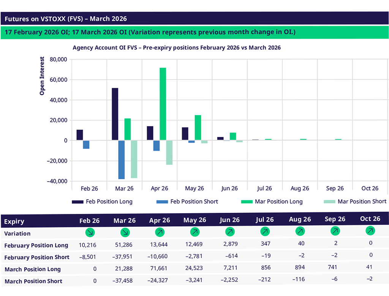Click the tallest green Apr 26 long bar
Viewport: 389px width, 296px height.
tap(163, 103)
